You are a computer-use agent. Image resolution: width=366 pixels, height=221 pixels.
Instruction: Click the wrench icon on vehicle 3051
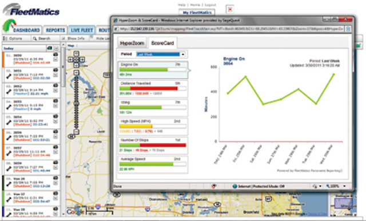pyautogui.click(x=9, y=76)
